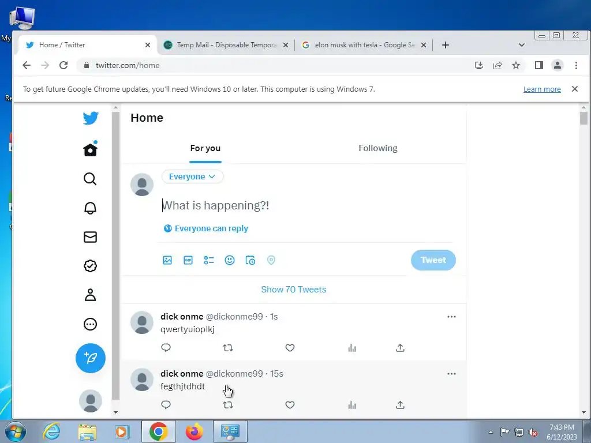Open Chrome profile avatar button

(x=558, y=65)
